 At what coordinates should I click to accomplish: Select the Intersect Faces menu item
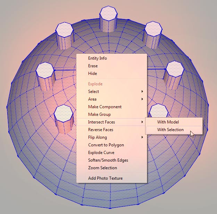point(112,122)
